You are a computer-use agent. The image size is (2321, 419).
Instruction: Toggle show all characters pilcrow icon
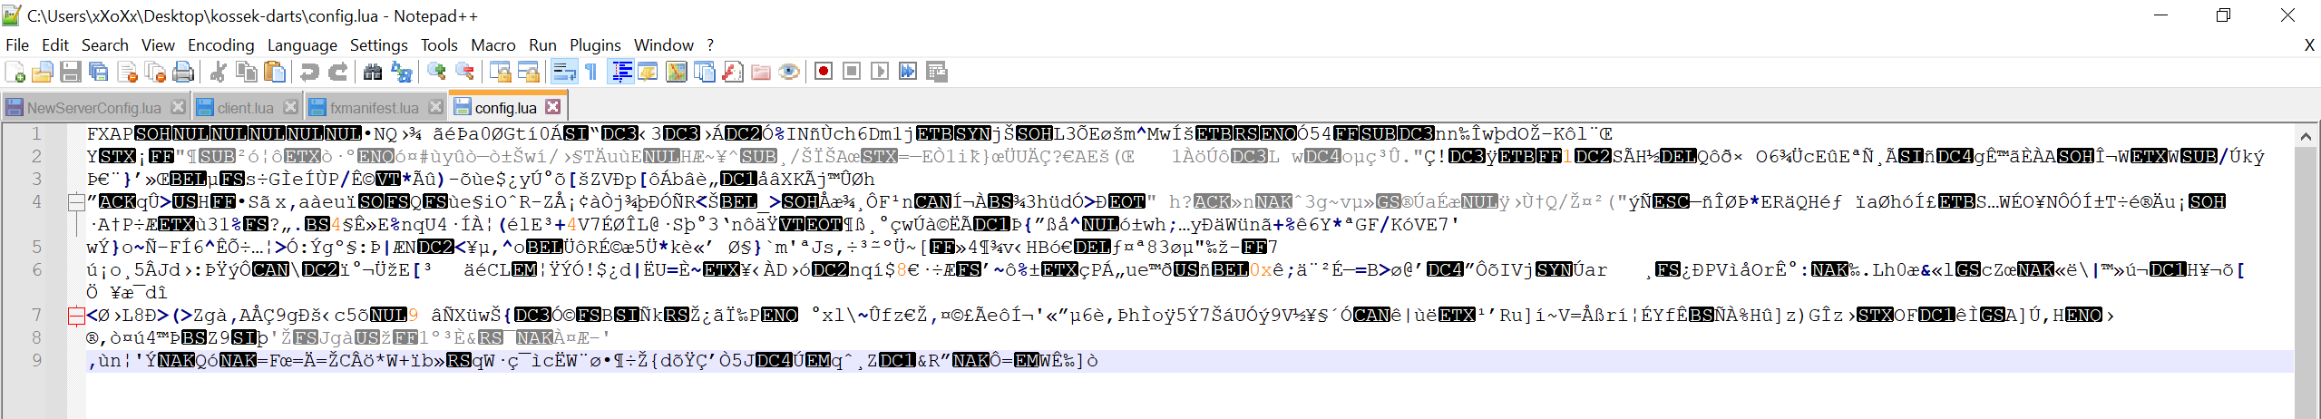tap(591, 72)
